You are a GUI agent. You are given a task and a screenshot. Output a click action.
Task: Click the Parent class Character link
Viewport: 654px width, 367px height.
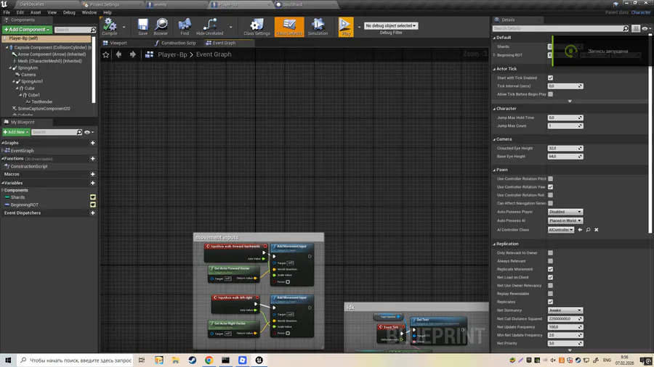(x=641, y=12)
